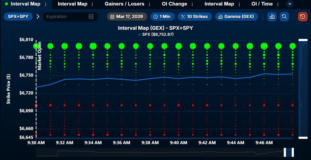Switch to the OI Change tab
Screen dimensions: 311x160
174,4
